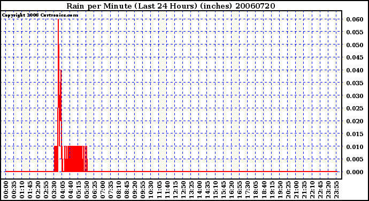Screen dimensions: 369x201
Task: Select the 03:30 time label
Action: point(54,190)
